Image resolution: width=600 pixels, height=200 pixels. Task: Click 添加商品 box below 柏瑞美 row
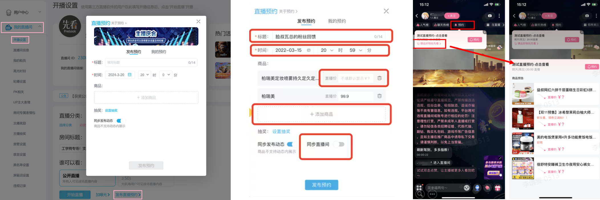click(321, 114)
